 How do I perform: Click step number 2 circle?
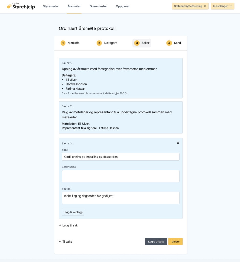click(99, 43)
